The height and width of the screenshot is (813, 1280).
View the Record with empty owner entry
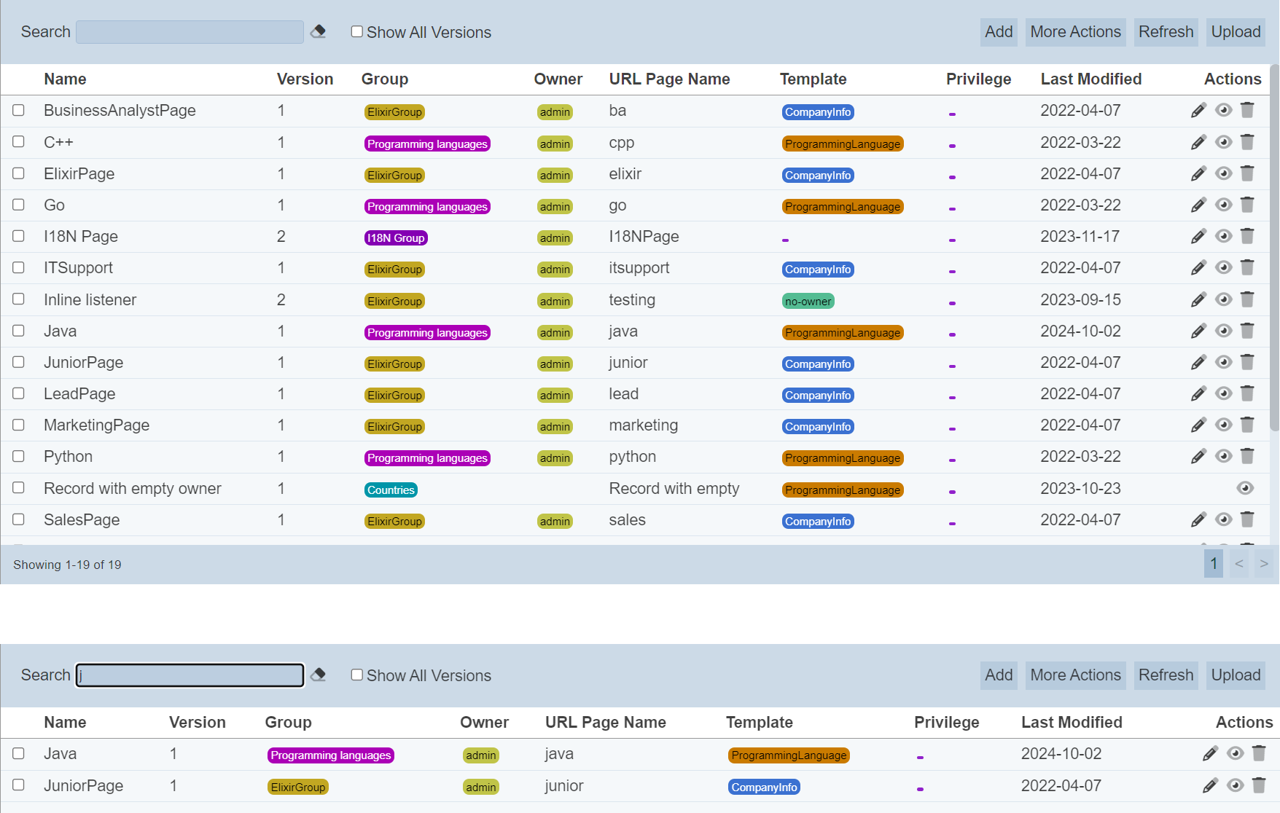(1245, 488)
